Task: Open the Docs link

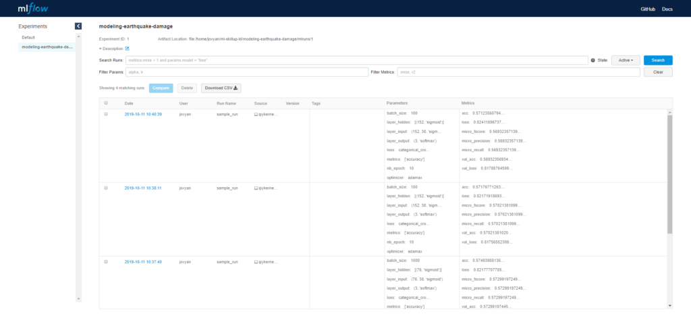Action: pyautogui.click(x=667, y=9)
